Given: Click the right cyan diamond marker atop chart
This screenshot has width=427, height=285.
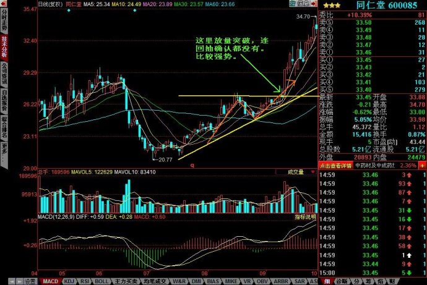Looking at the screenshot, I should (x=134, y=11).
